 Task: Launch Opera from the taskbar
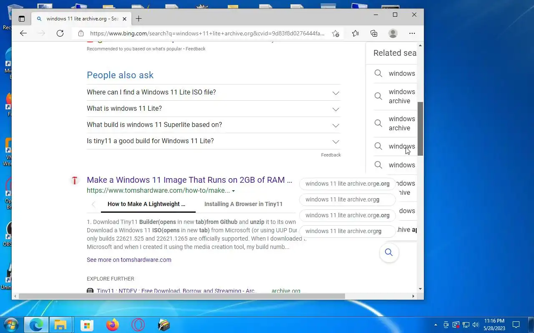[138, 325]
